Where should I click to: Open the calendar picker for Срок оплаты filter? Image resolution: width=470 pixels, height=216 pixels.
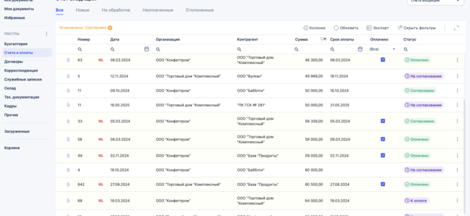[x=360, y=49]
